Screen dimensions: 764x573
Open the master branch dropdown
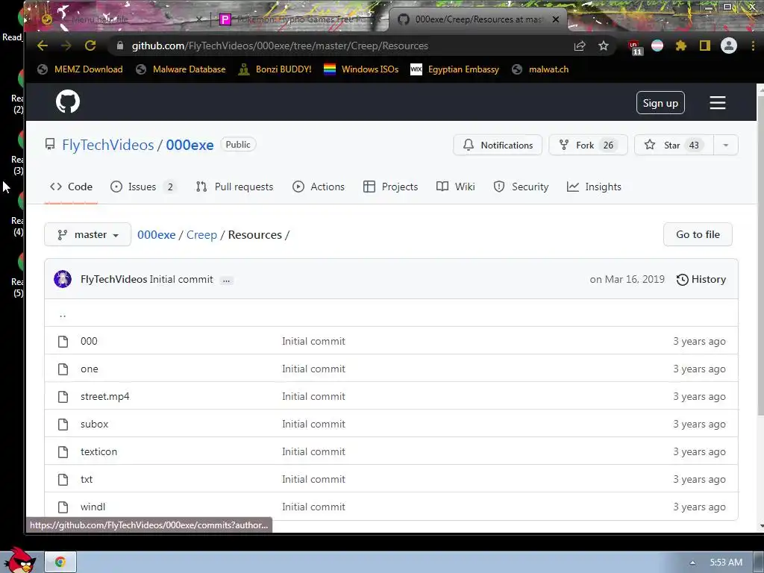(88, 235)
